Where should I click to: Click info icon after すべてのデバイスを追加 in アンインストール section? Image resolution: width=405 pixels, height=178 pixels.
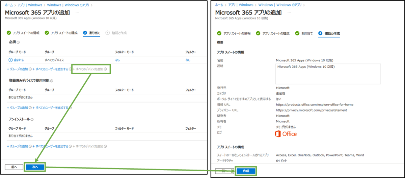(x=106, y=146)
